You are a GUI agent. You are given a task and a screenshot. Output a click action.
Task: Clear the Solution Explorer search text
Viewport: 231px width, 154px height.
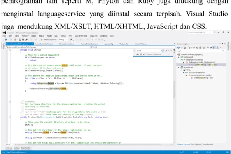tap(223, 51)
